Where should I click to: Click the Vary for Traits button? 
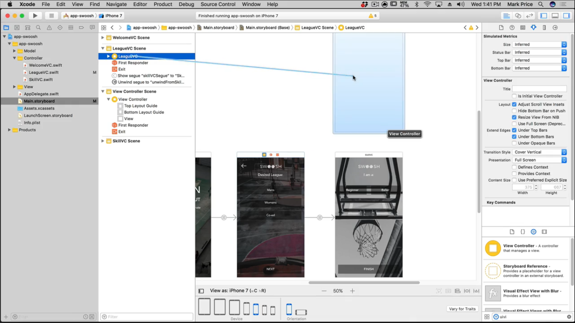[x=462, y=309]
